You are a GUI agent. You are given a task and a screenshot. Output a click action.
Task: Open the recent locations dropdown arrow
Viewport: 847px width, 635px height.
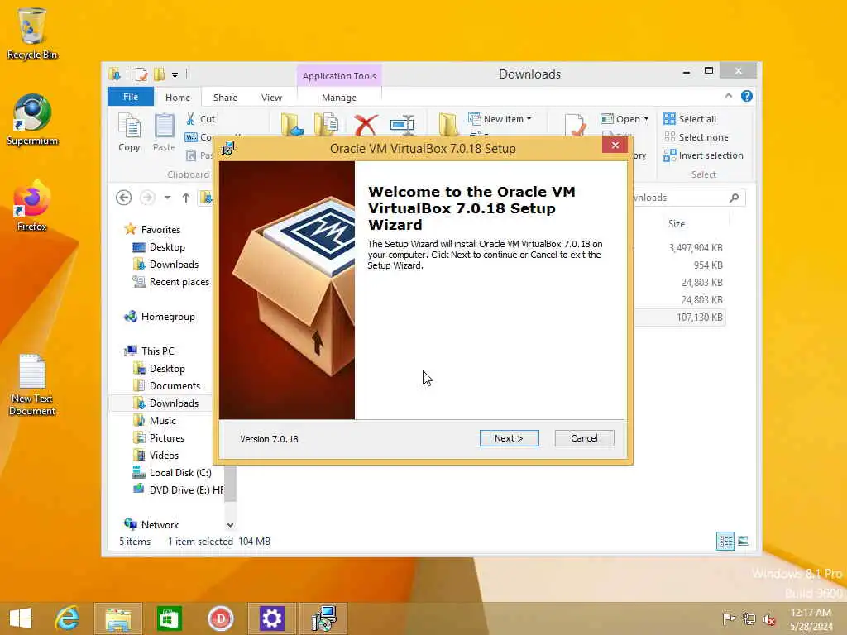click(167, 198)
